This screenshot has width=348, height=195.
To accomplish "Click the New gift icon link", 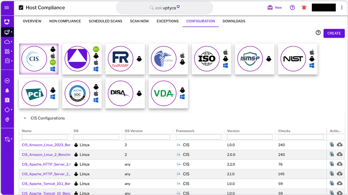I will coord(275,8).
